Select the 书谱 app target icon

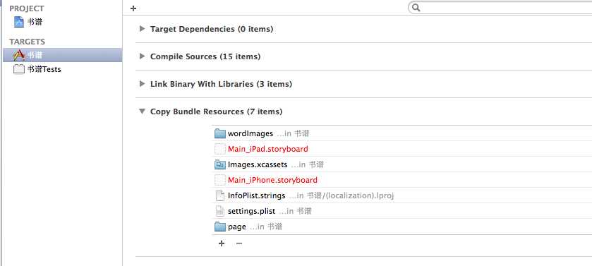[19, 55]
